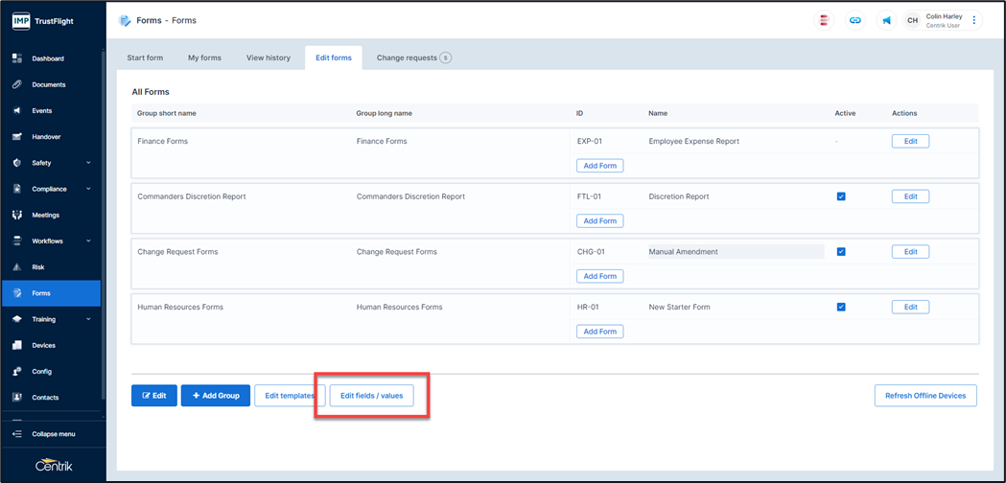1006x483 pixels.
Task: Click the announcements megaphone icon in header
Action: point(886,20)
